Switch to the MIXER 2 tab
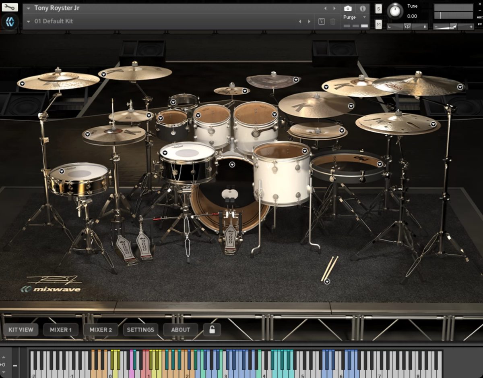The image size is (483, 378). tap(101, 330)
